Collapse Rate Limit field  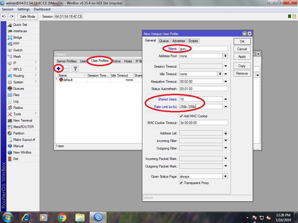coord(226,107)
